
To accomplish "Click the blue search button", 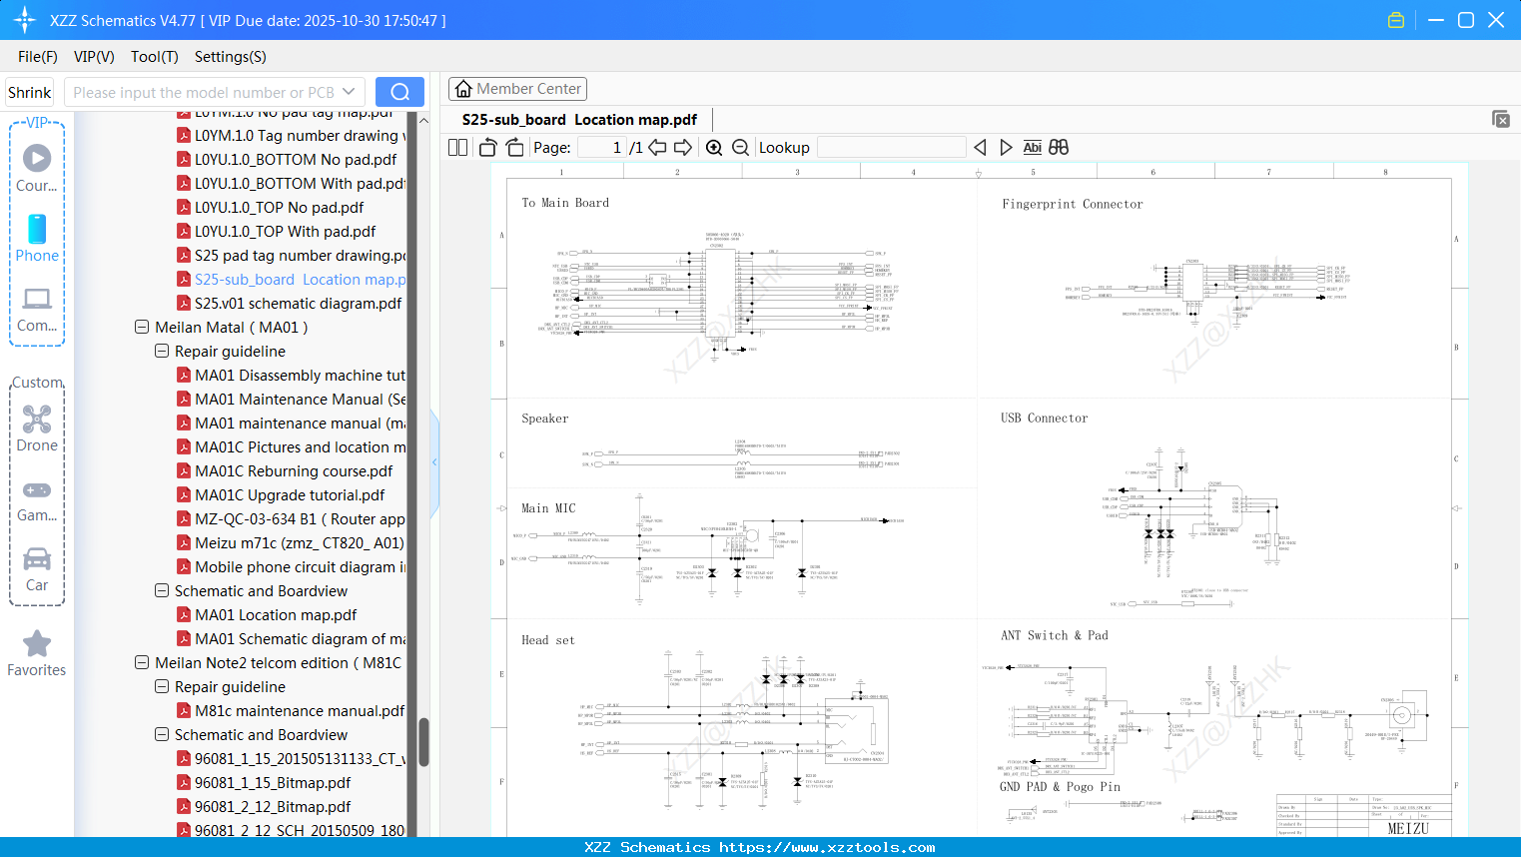I will [x=399, y=92].
